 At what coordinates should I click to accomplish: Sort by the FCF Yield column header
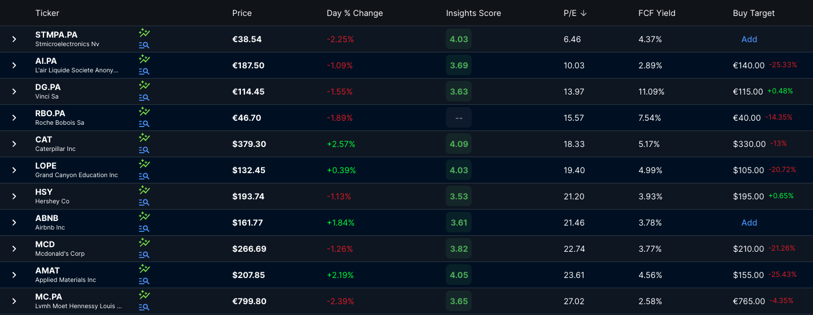pyautogui.click(x=657, y=13)
